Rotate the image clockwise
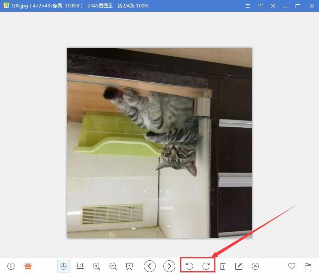 point(206,266)
